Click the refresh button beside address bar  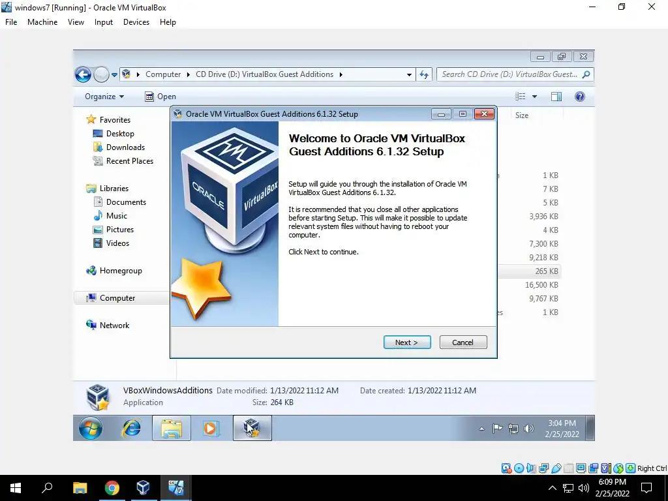pyautogui.click(x=424, y=74)
